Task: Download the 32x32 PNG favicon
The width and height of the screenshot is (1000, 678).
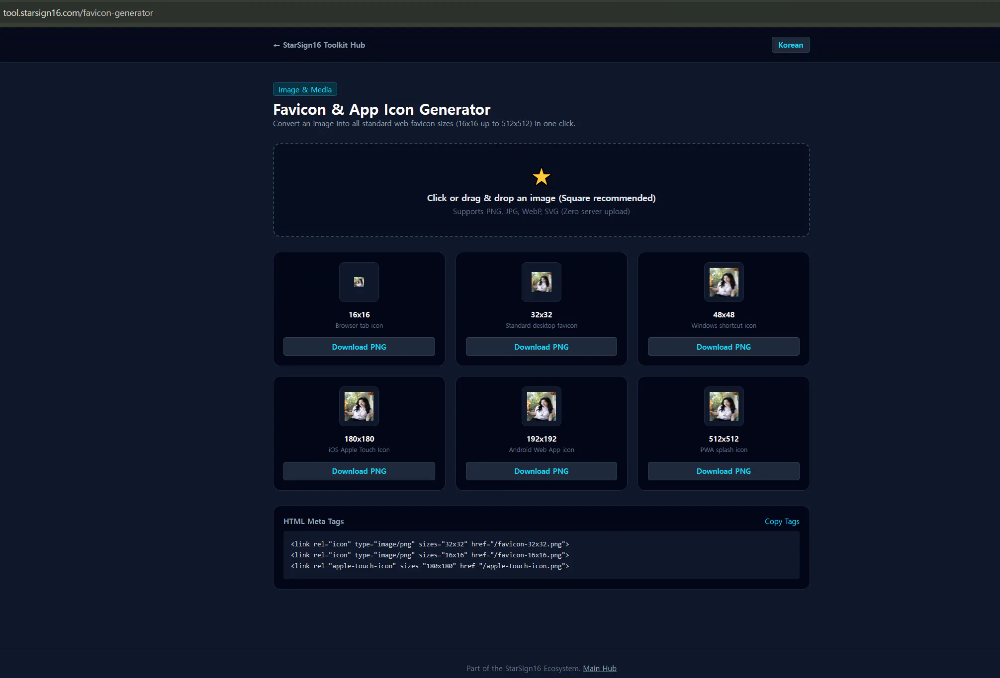Action: [541, 347]
